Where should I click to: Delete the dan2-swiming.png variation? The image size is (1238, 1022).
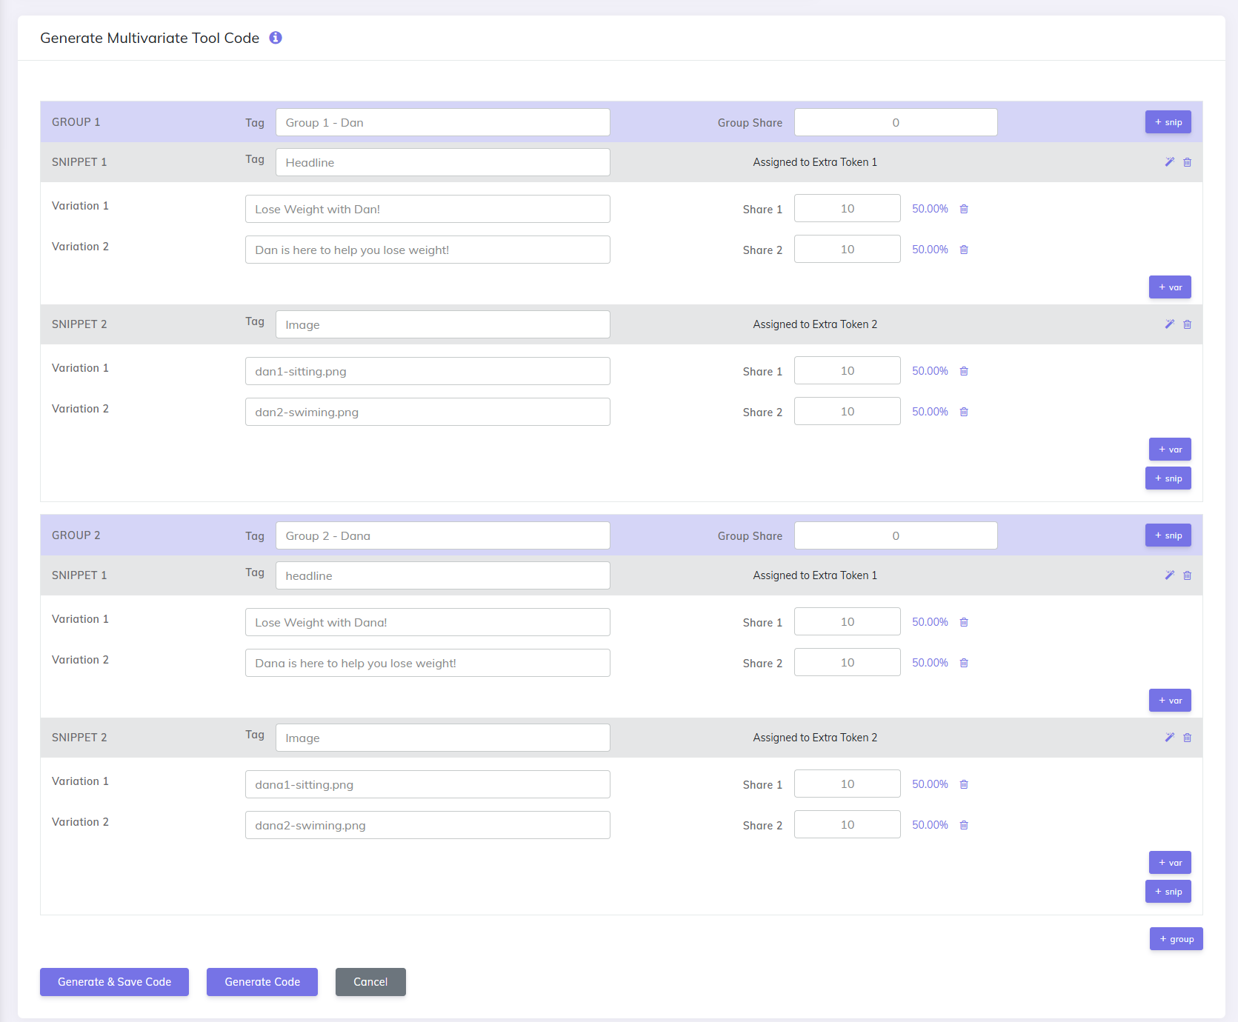coord(964,411)
